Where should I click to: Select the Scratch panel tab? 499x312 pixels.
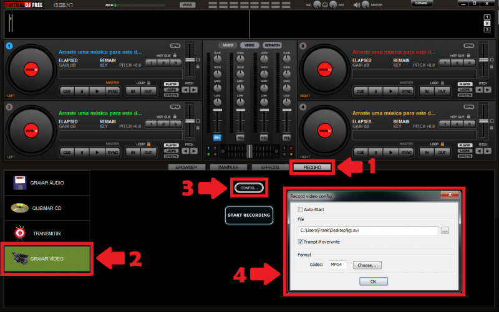pos(273,45)
